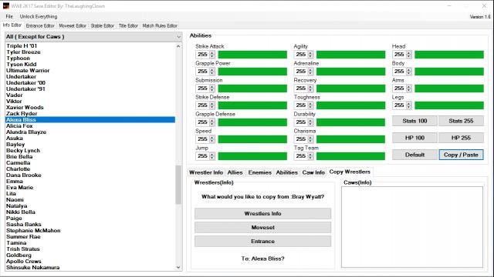Screen dimensions: 494x277
Task: Select Alexa Bliss in wrestler list
Action: pyautogui.click(x=90, y=120)
